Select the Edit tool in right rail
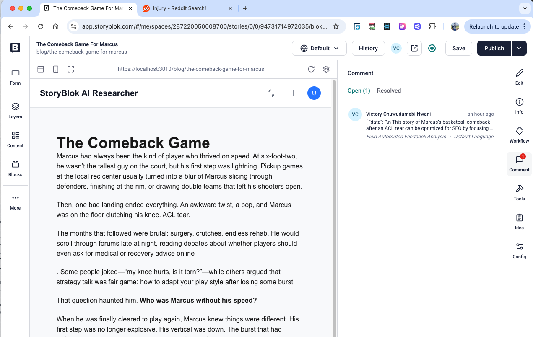The image size is (533, 337). click(x=519, y=77)
